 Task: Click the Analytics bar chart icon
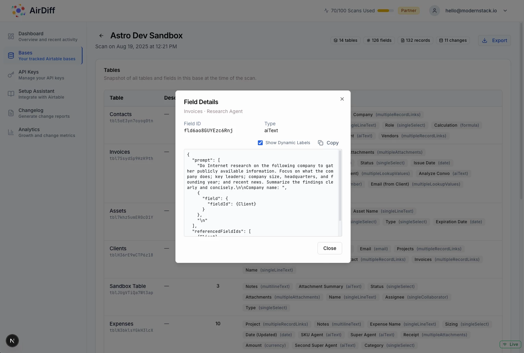pos(11,132)
